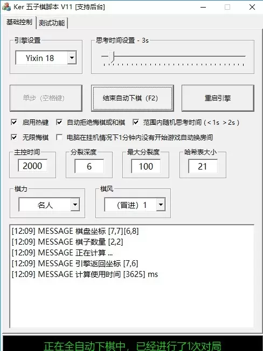Click the Ker app icon in title bar

coord(6,6)
